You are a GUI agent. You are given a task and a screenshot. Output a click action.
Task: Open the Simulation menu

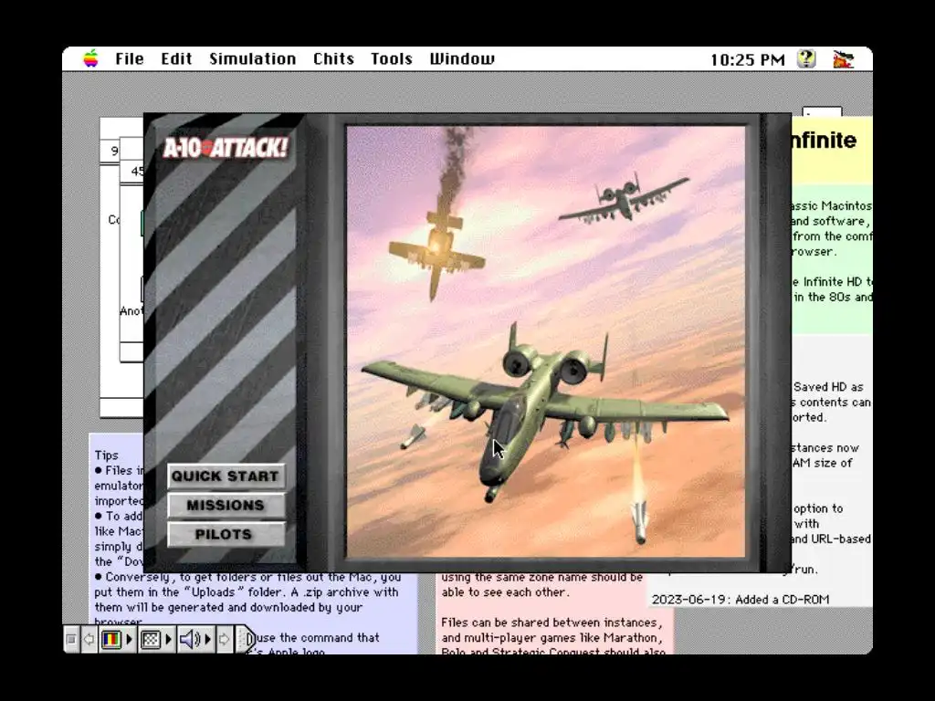(253, 58)
